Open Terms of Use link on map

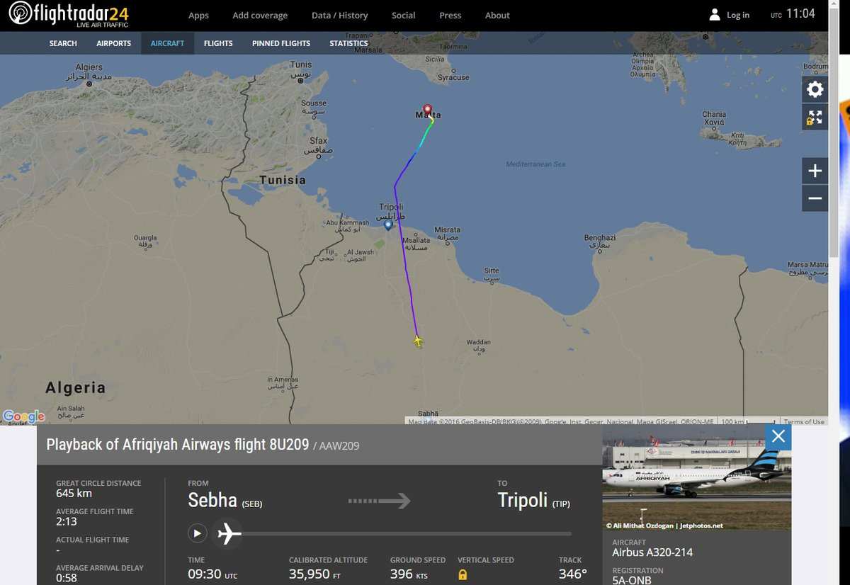point(804,421)
